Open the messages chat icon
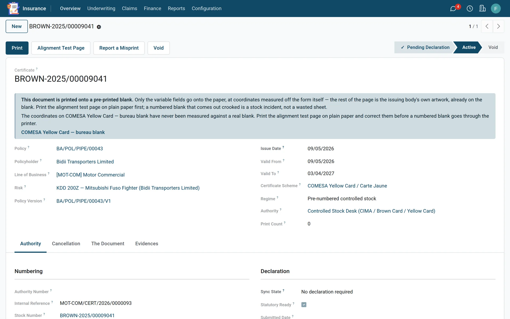The height and width of the screenshot is (319, 510). pyautogui.click(x=453, y=9)
